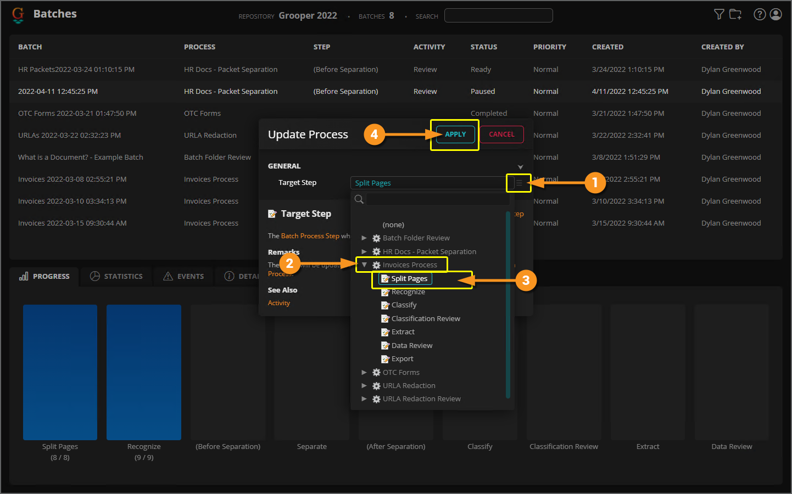Sort the table by the CREATED column
792x494 pixels.
[607, 47]
